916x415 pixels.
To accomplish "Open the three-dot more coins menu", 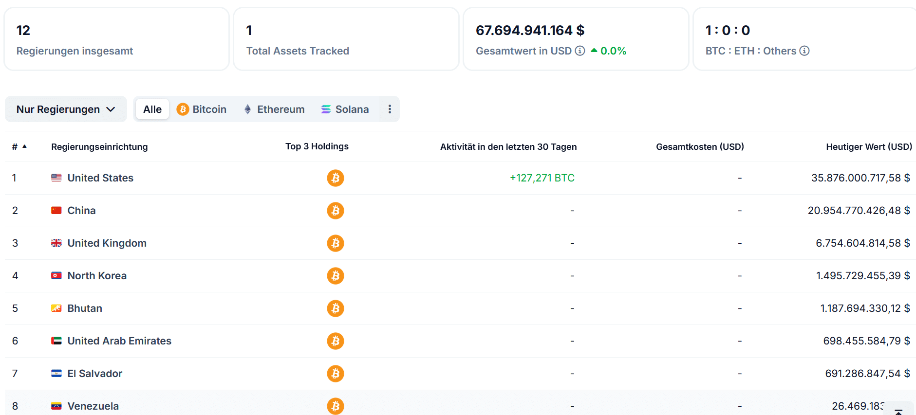I will [x=390, y=109].
